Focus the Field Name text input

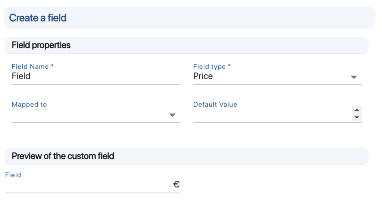(95, 76)
